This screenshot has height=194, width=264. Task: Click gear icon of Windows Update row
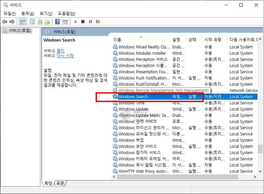coord(115,109)
